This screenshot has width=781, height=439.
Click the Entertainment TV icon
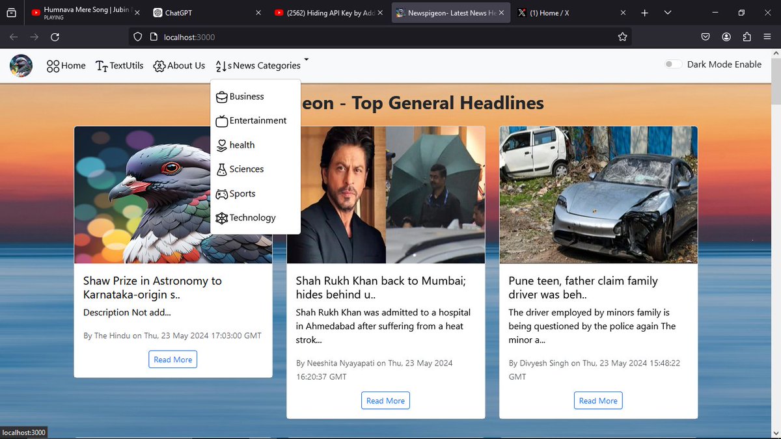point(222,121)
